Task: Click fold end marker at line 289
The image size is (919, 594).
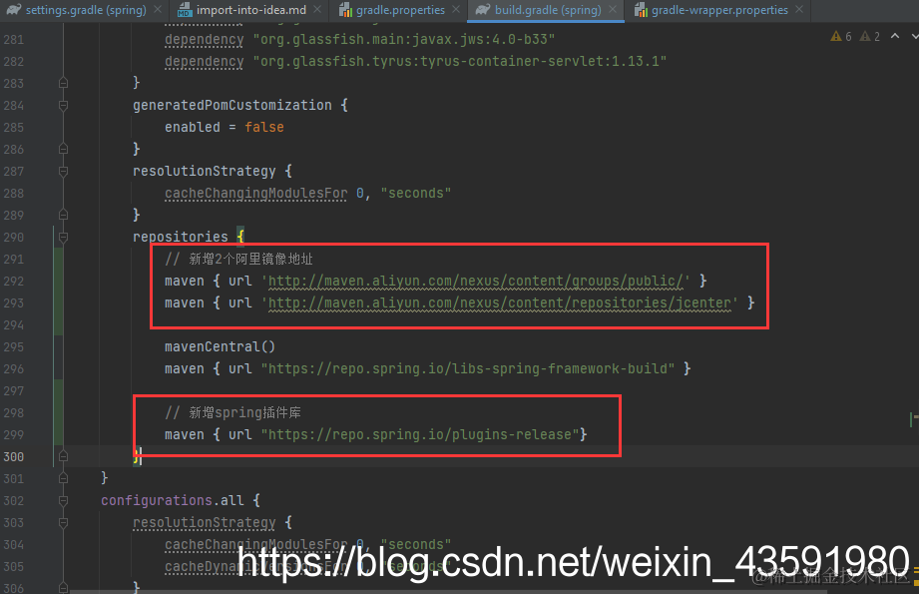Action: pyautogui.click(x=63, y=216)
